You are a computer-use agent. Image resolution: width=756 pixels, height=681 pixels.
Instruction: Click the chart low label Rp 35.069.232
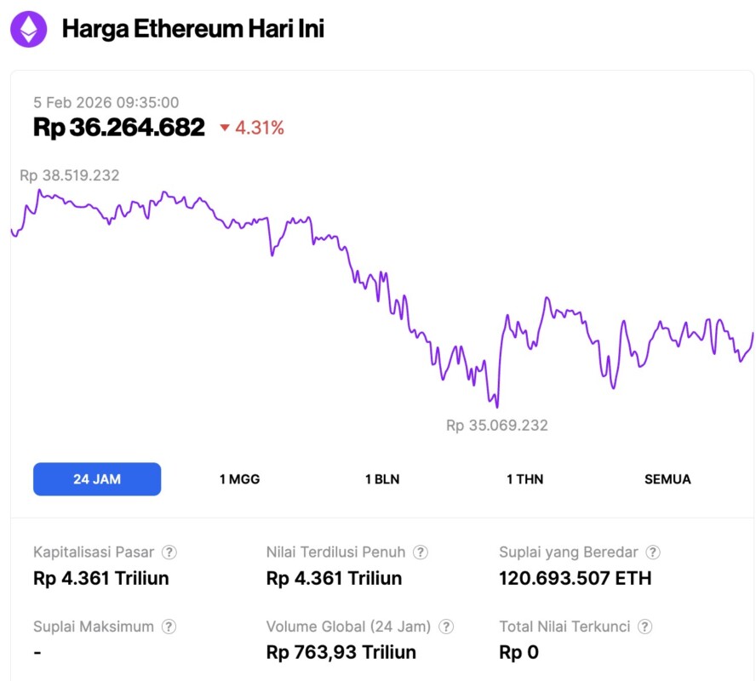497,425
